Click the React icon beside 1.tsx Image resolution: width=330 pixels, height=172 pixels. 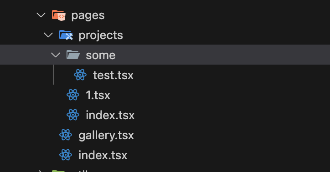[x=73, y=95]
